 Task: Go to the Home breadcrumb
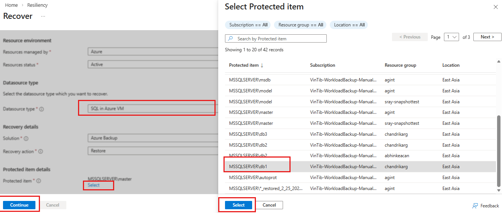pos(11,5)
